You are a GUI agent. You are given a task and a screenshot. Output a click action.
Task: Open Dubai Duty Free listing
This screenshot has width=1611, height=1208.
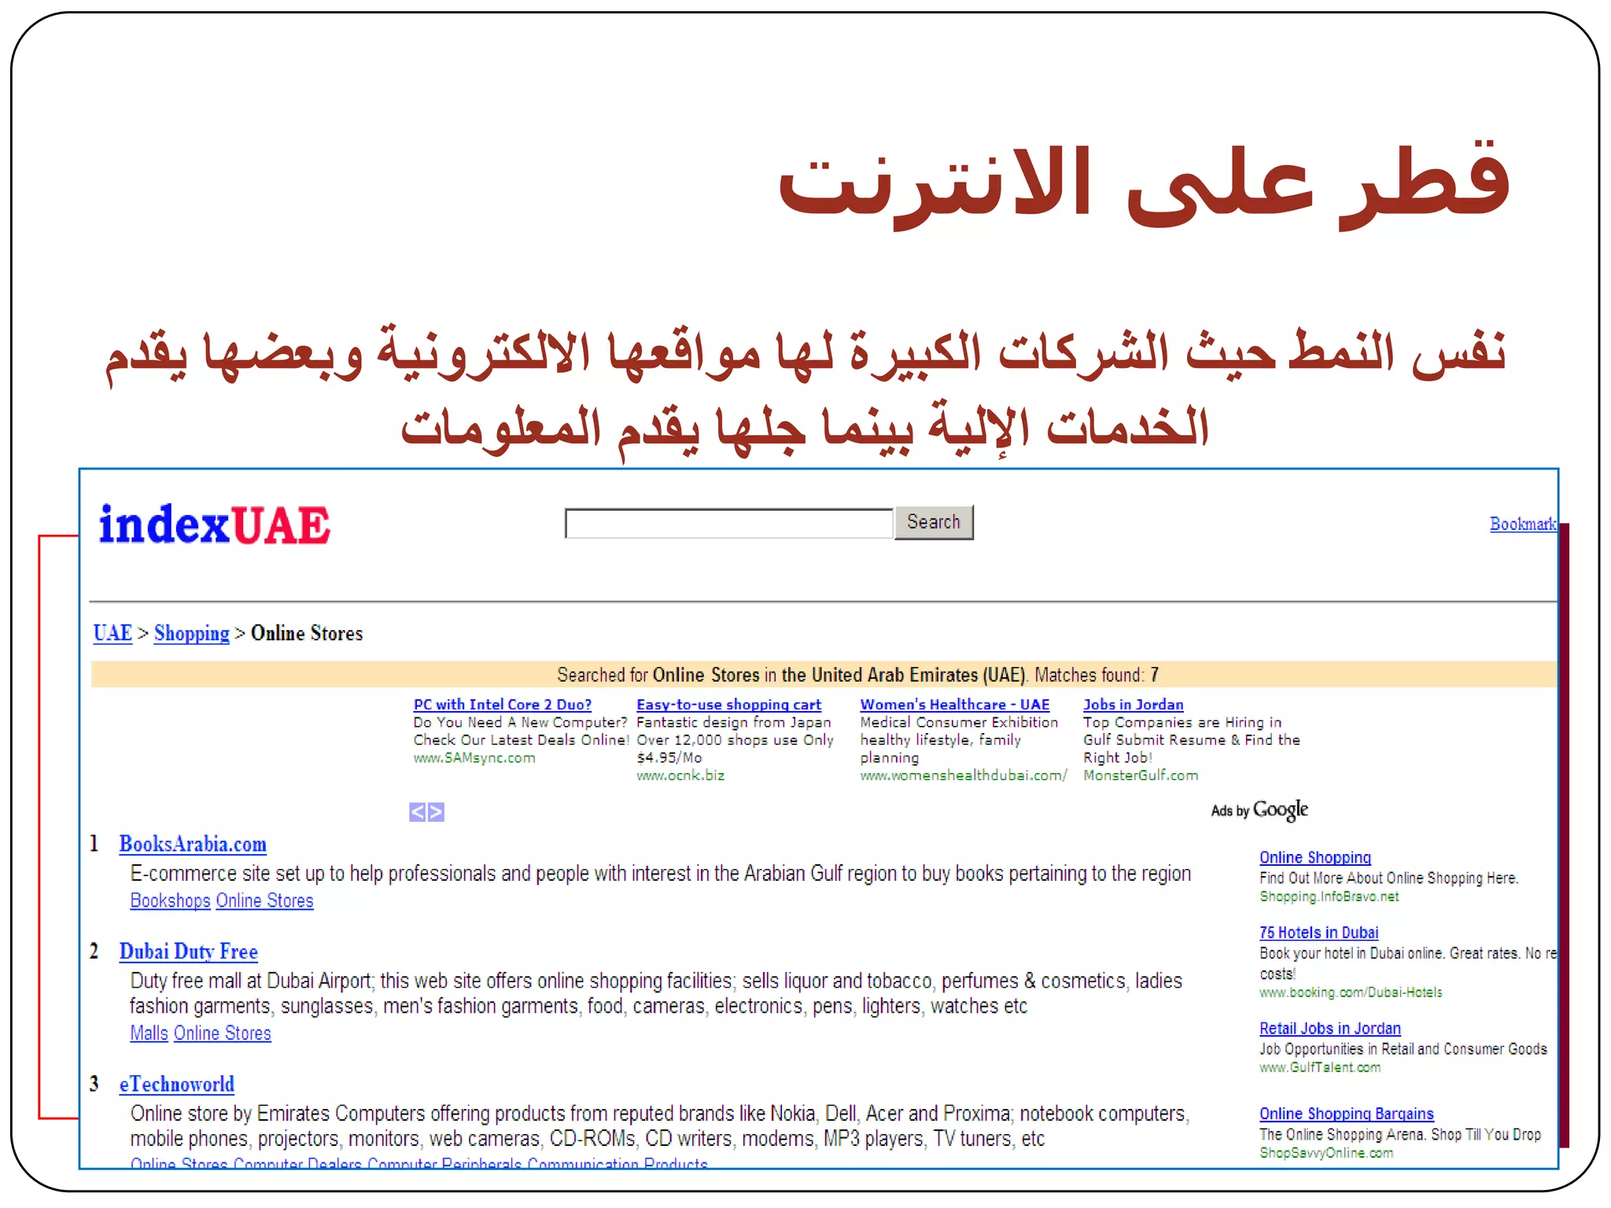[189, 952]
